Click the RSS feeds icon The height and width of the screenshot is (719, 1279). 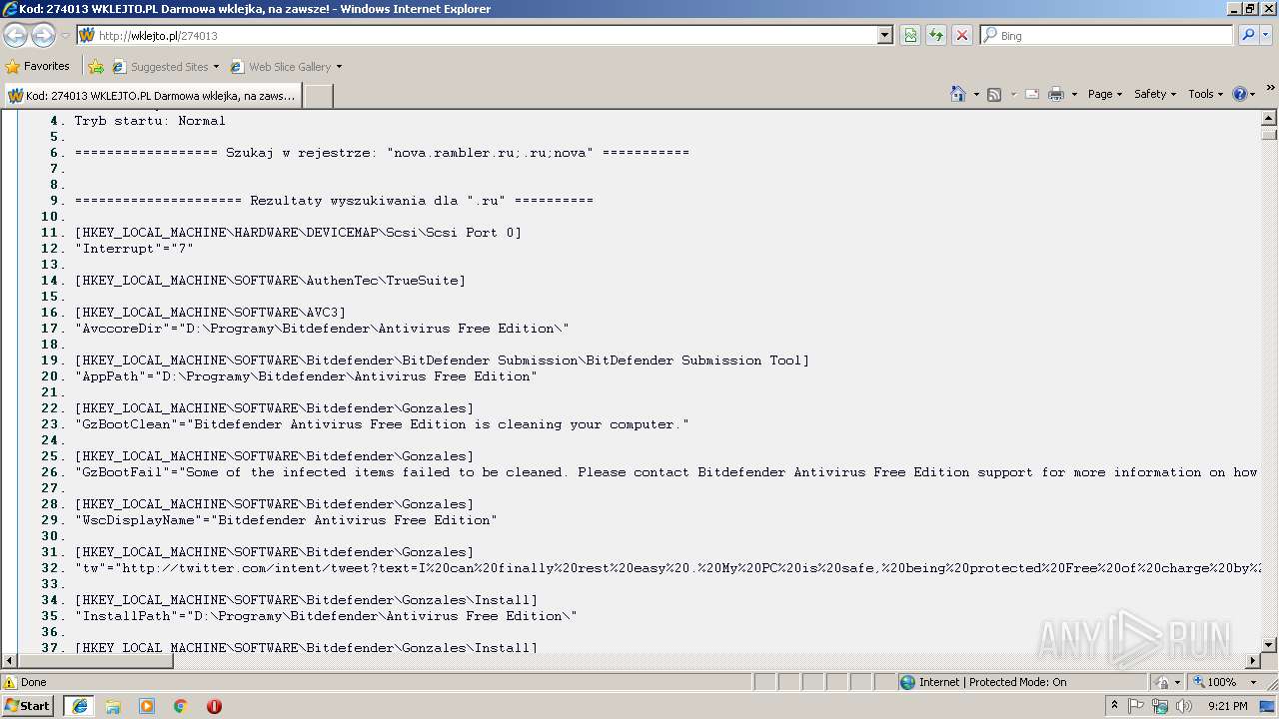(994, 94)
